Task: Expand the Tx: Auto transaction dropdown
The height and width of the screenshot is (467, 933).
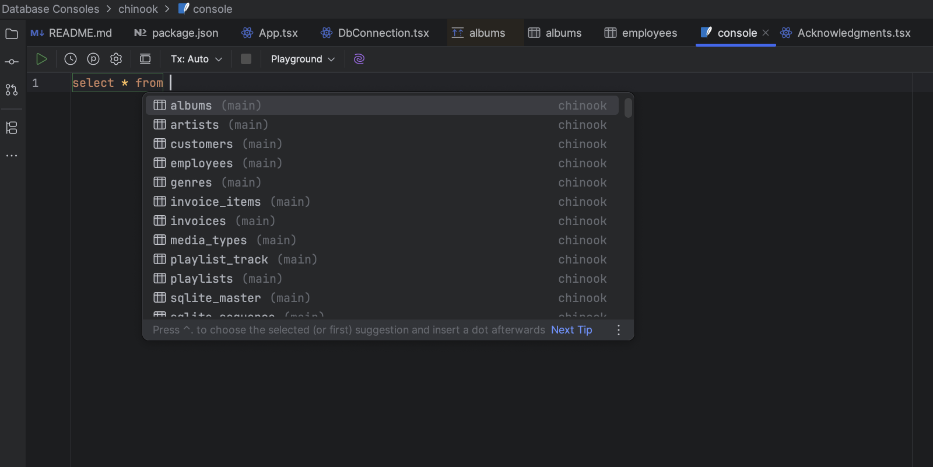Action: click(197, 59)
